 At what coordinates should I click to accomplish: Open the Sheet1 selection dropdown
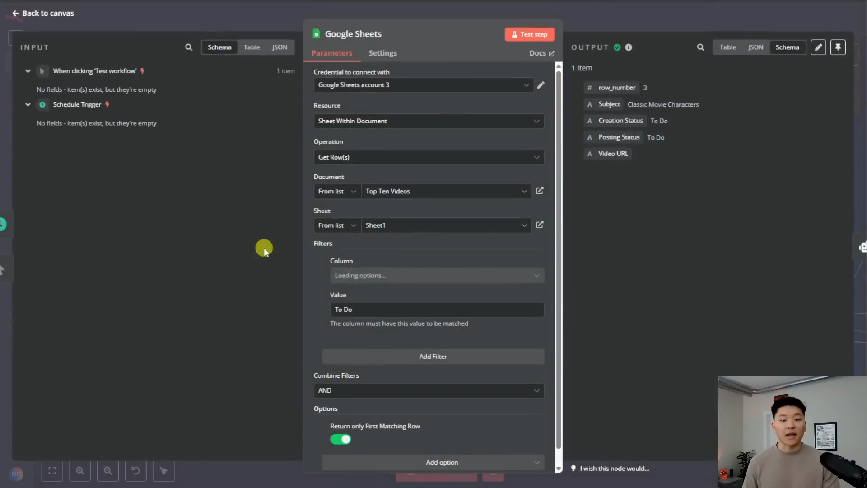(x=446, y=225)
